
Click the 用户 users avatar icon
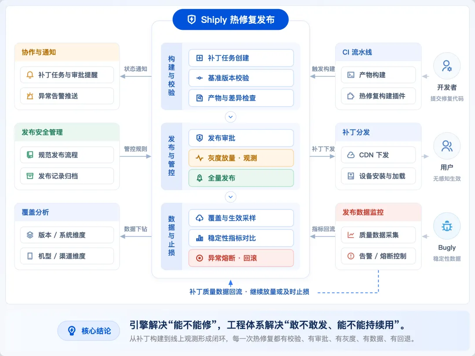447,146
